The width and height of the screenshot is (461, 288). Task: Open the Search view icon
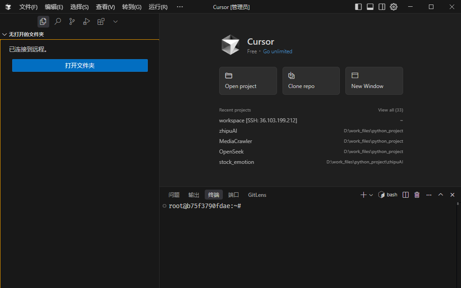(x=58, y=21)
